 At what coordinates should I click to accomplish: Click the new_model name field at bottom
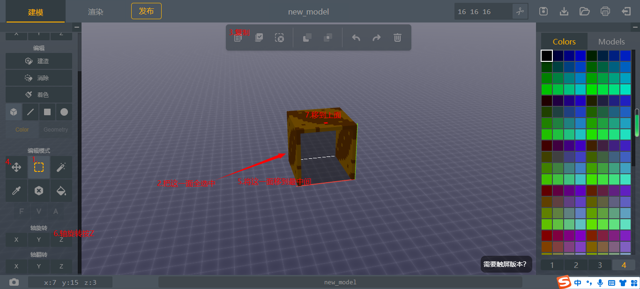click(340, 282)
